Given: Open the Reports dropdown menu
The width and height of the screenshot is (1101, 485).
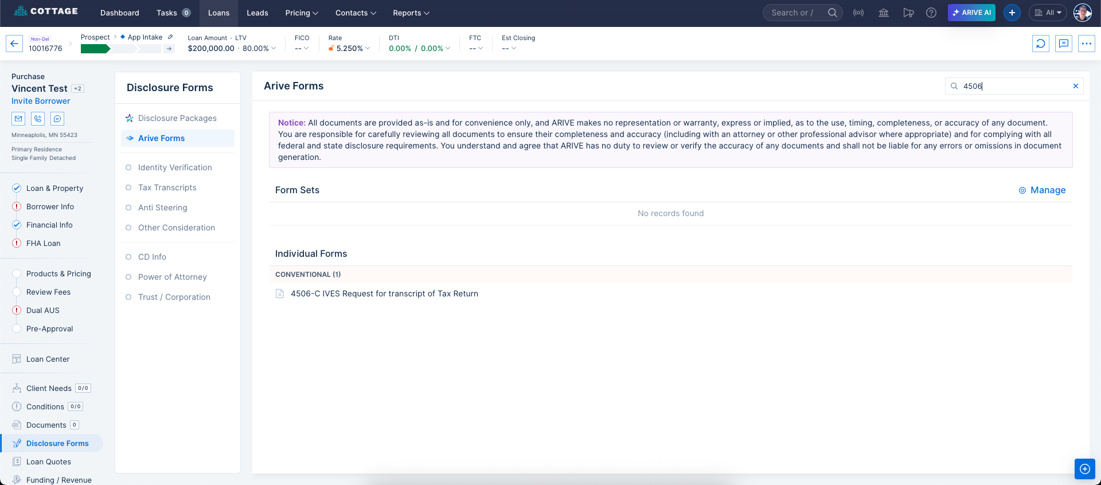Looking at the screenshot, I should (x=411, y=13).
